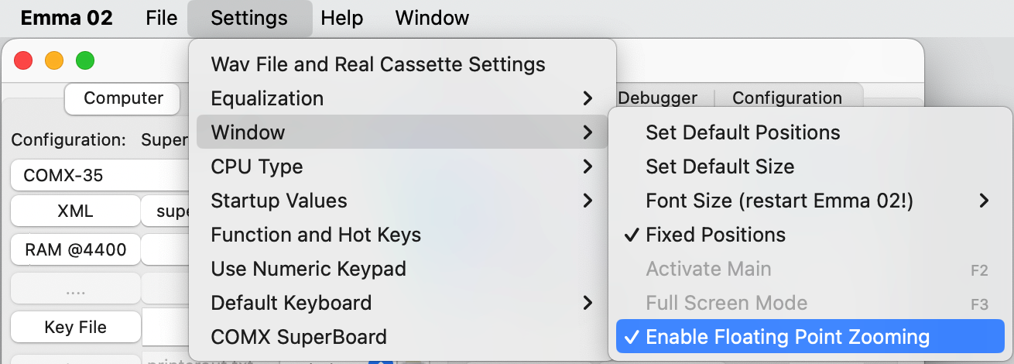
Task: Open the Equalization submenu
Action: pyautogui.click(x=267, y=98)
